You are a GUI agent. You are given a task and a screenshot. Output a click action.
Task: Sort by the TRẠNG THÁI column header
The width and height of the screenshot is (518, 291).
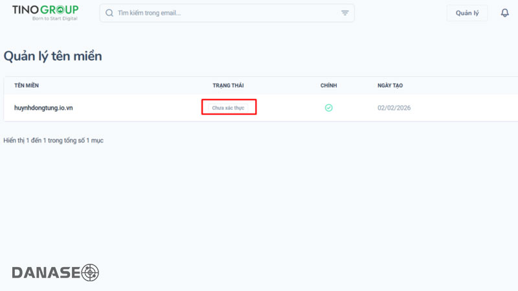228,85
